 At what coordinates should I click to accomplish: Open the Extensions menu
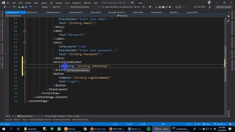pos(77,3)
